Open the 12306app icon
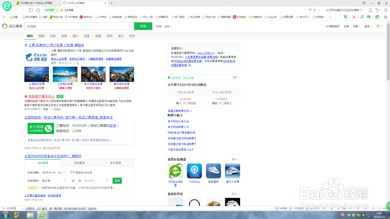This screenshot has width=390, height=219. [194, 171]
